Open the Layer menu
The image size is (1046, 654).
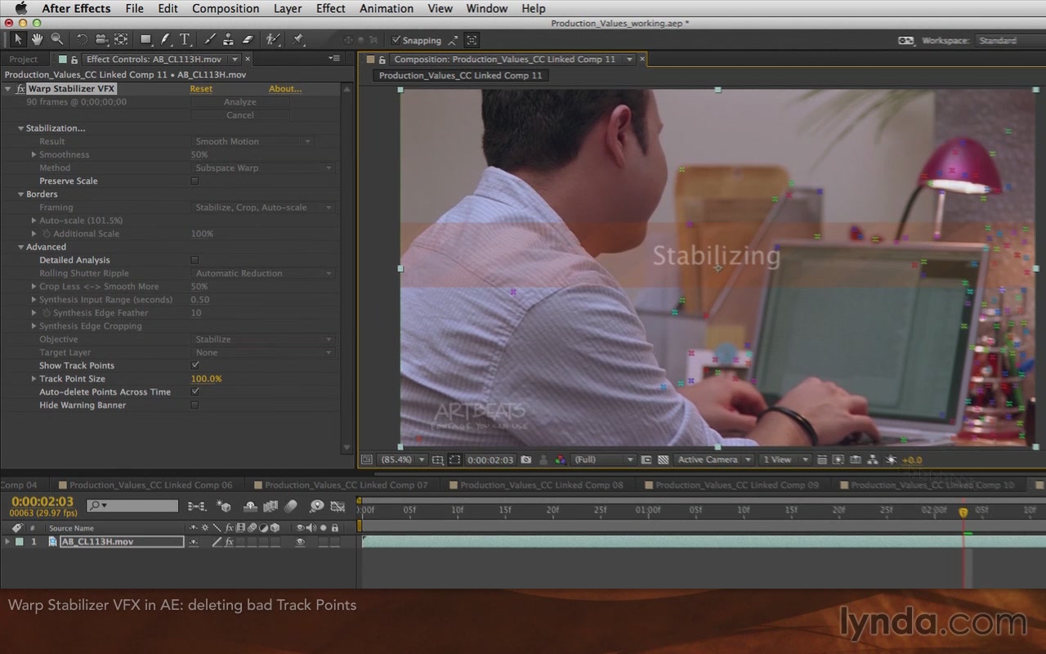tap(287, 8)
